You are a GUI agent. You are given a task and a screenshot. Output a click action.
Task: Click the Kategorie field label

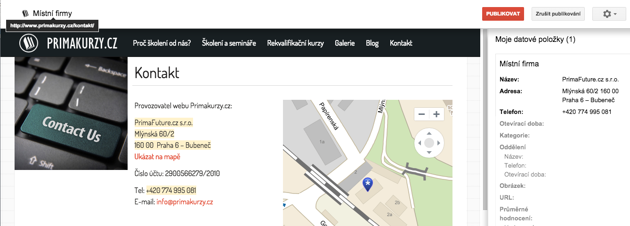coord(514,136)
